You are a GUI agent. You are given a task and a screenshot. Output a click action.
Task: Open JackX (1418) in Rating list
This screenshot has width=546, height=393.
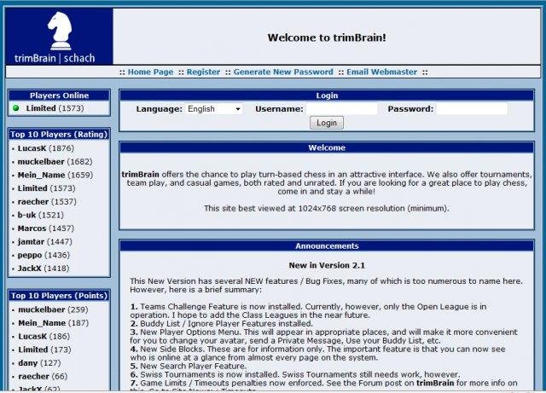click(x=44, y=269)
